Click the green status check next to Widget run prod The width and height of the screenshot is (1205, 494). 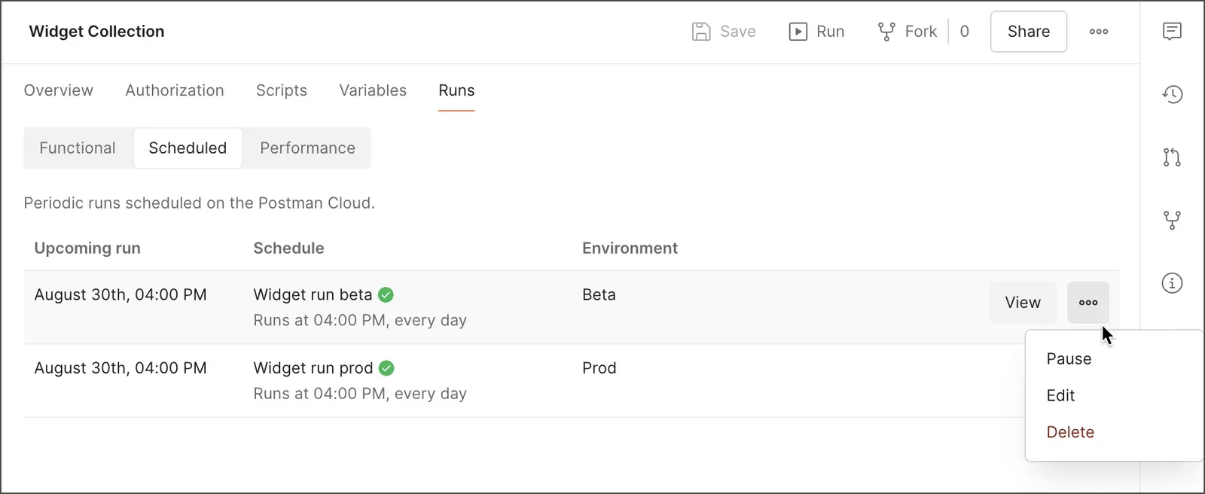pos(386,368)
